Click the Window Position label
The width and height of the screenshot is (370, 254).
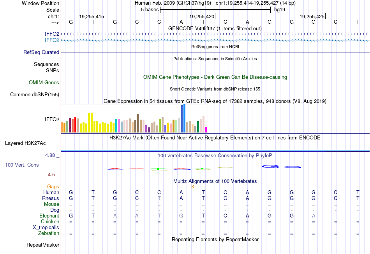point(41,3)
